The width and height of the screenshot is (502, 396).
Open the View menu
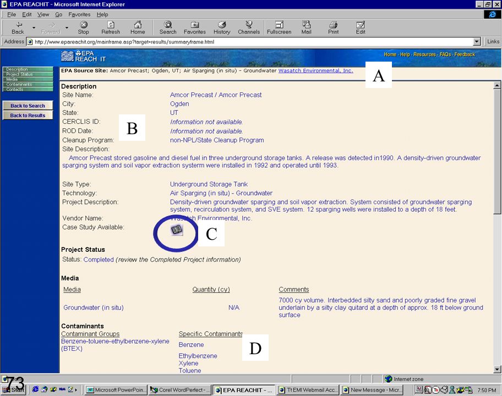point(43,14)
